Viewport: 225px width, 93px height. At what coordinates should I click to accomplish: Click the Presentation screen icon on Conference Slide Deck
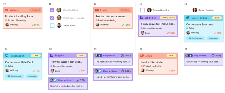(x=7, y=56)
